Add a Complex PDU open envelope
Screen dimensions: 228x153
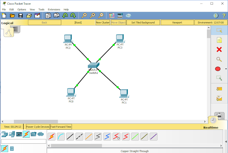(219, 98)
